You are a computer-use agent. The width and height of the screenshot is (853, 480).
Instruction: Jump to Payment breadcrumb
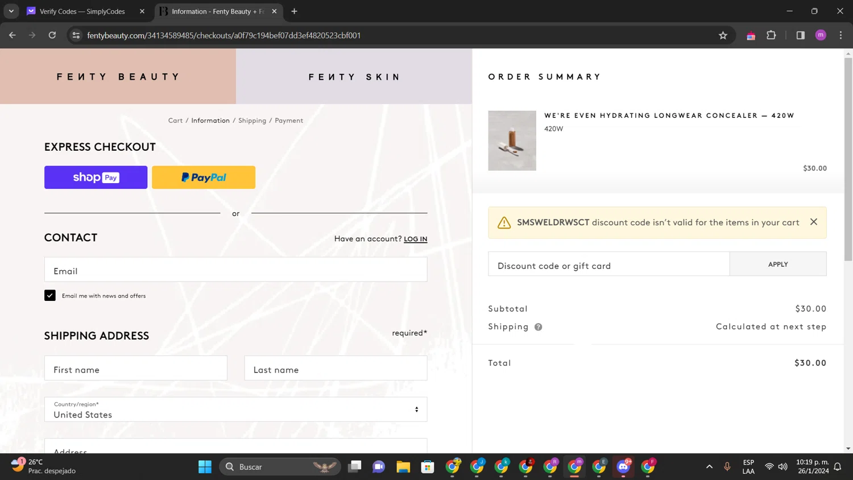289,121
